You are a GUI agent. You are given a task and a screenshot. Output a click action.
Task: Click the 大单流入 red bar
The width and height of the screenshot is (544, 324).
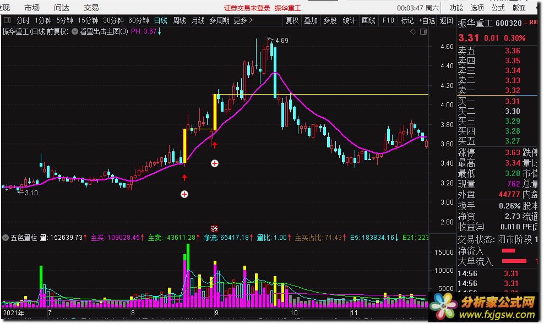click(x=514, y=261)
